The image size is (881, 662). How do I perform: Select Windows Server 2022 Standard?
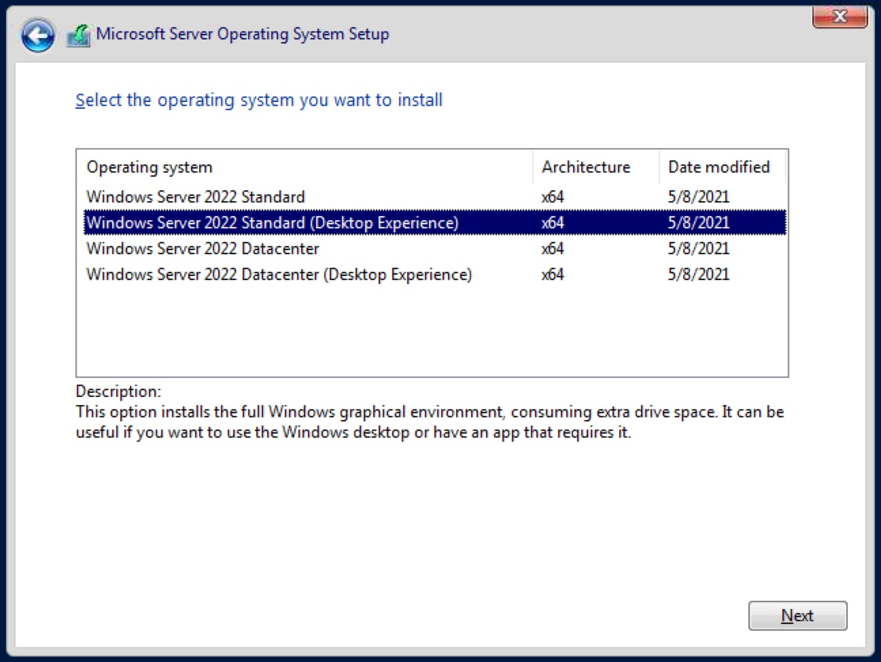[196, 197]
